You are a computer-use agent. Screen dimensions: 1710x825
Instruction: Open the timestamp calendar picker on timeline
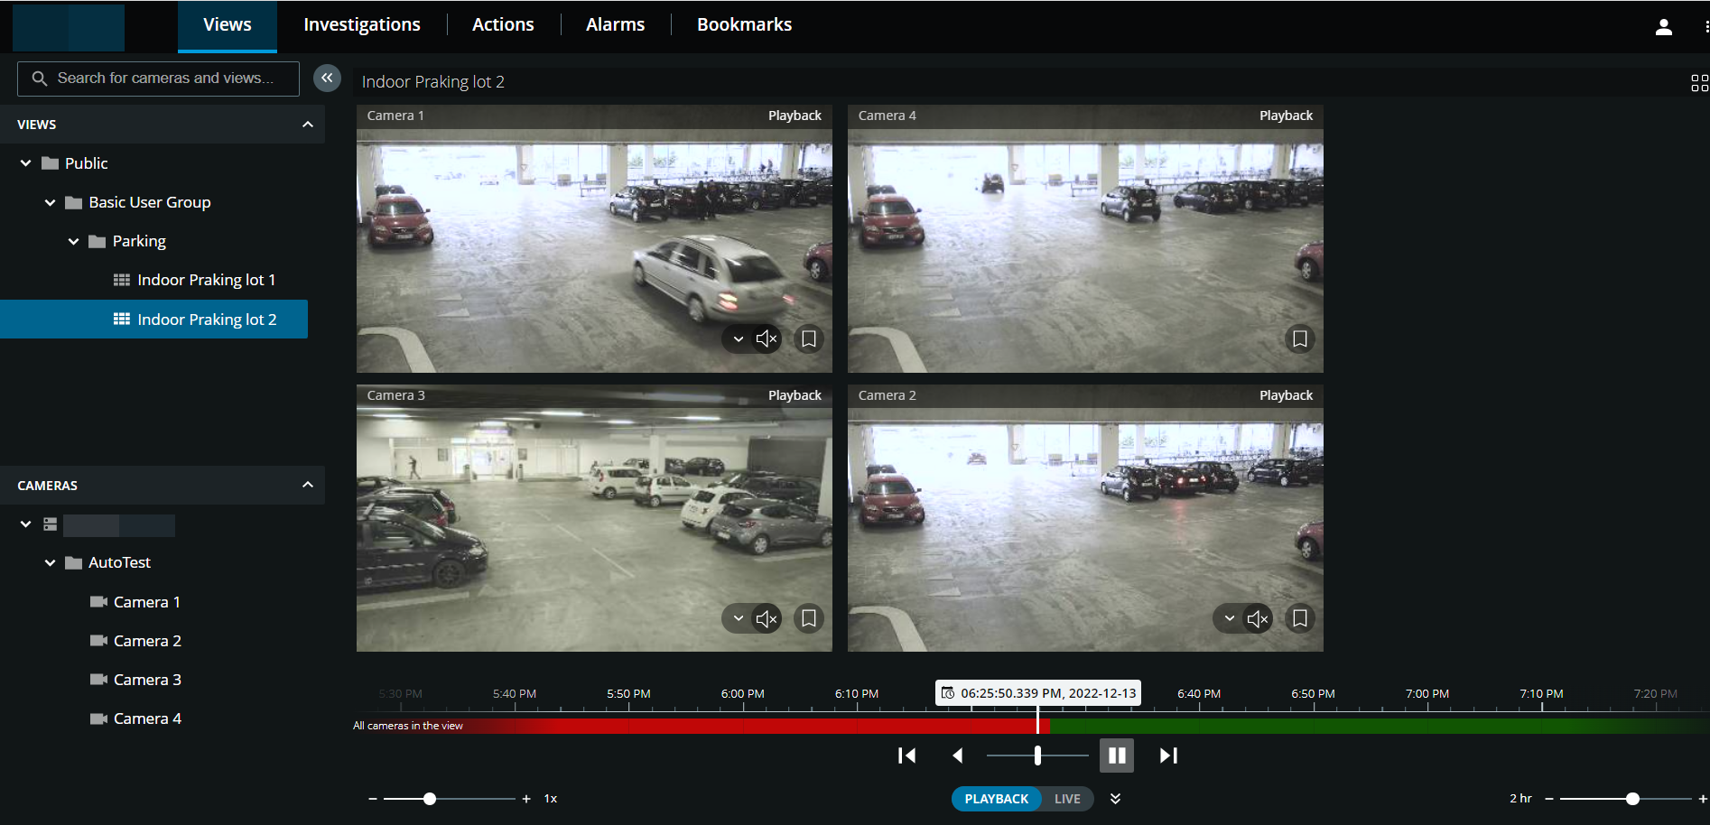(948, 692)
